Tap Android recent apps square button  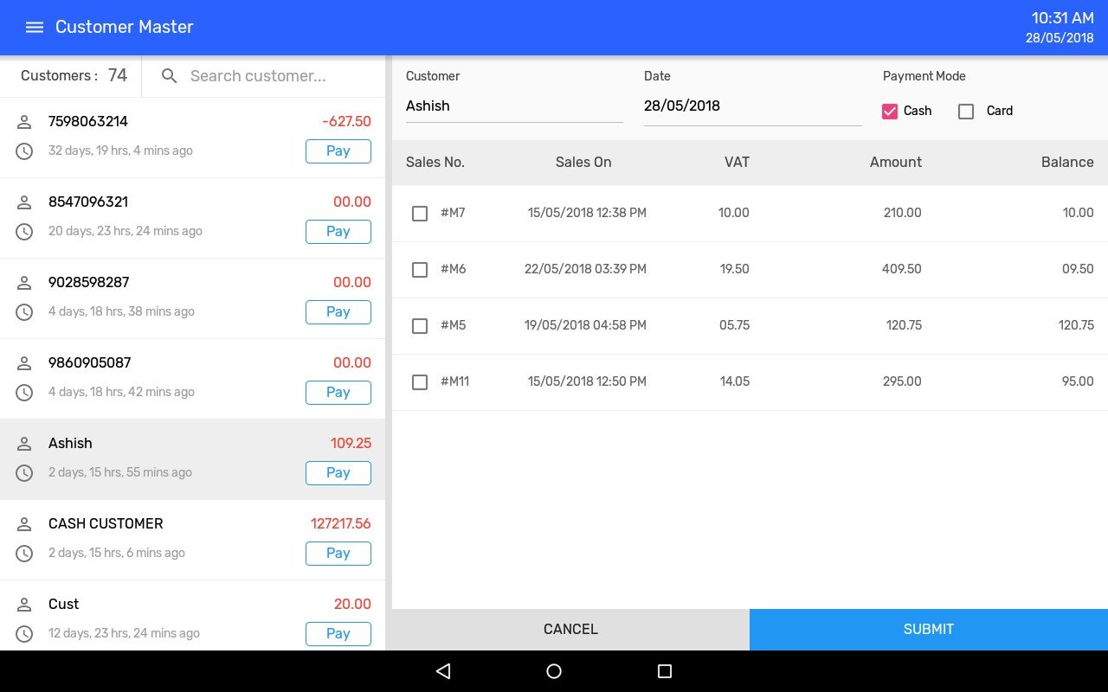tap(665, 671)
